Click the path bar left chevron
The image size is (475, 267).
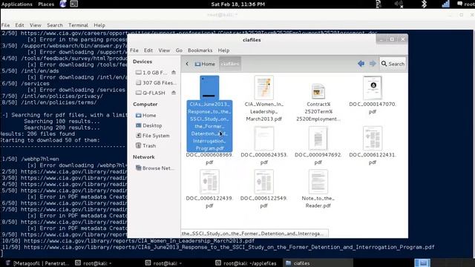click(x=187, y=64)
